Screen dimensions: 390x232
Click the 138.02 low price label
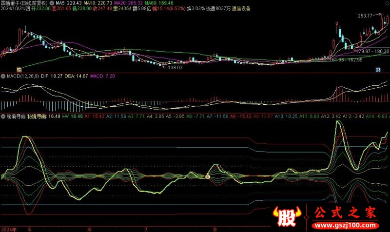pos(175,68)
